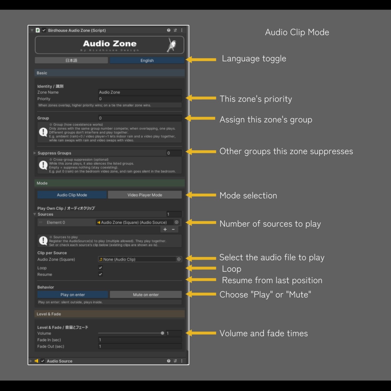Open object picker for Sources Element 0
Viewport: 391px width, 391px height.
coord(176,222)
